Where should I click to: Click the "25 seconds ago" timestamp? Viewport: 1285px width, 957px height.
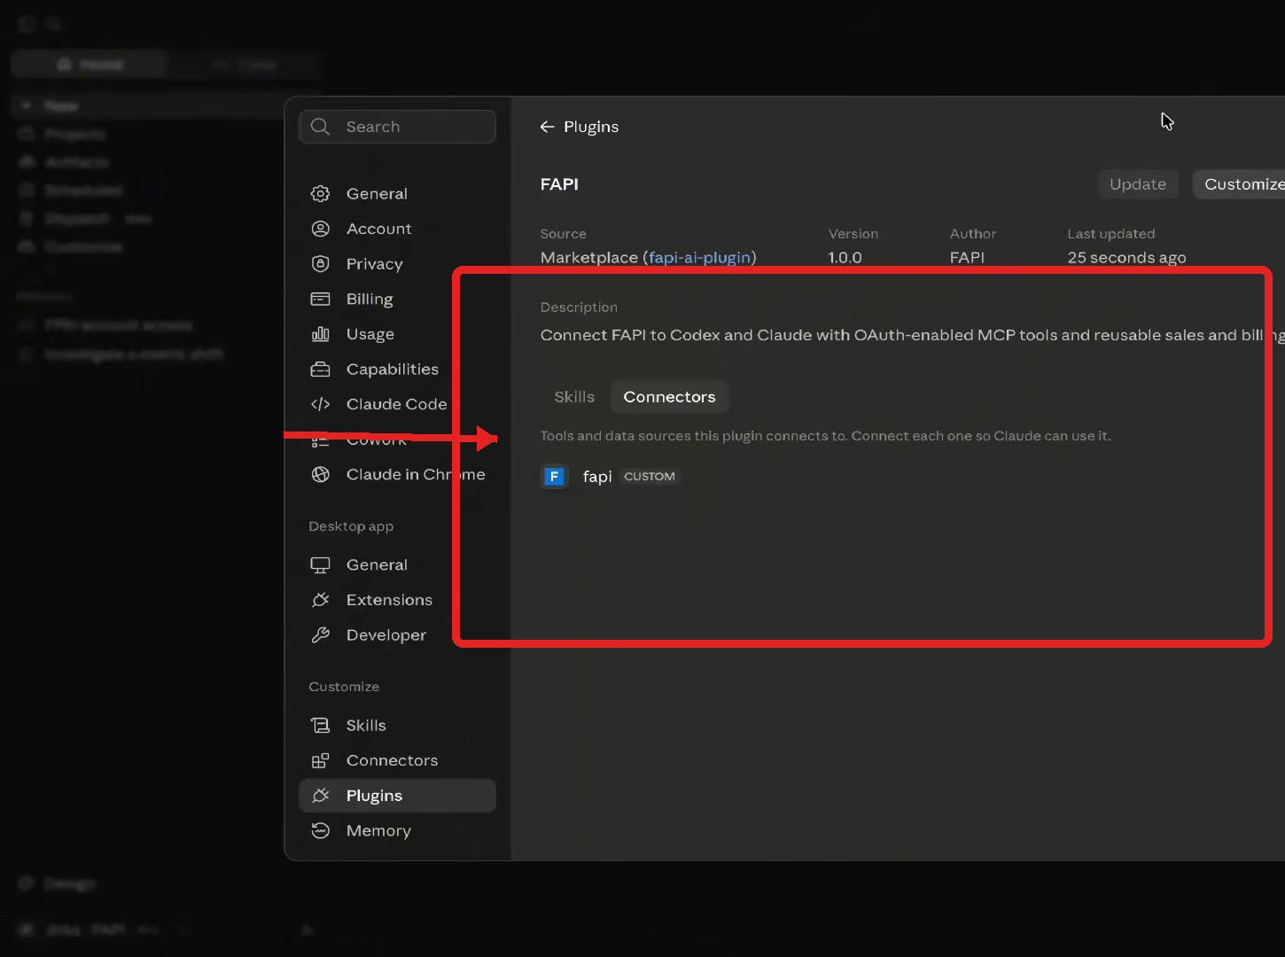pyautogui.click(x=1126, y=257)
